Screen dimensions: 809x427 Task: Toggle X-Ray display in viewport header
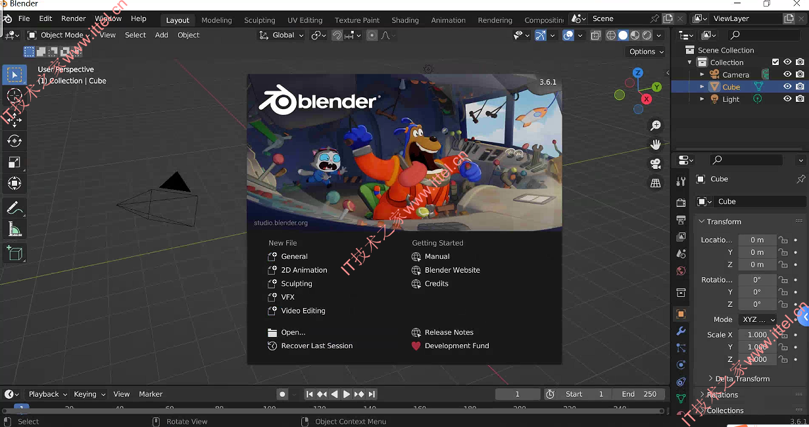click(x=596, y=35)
